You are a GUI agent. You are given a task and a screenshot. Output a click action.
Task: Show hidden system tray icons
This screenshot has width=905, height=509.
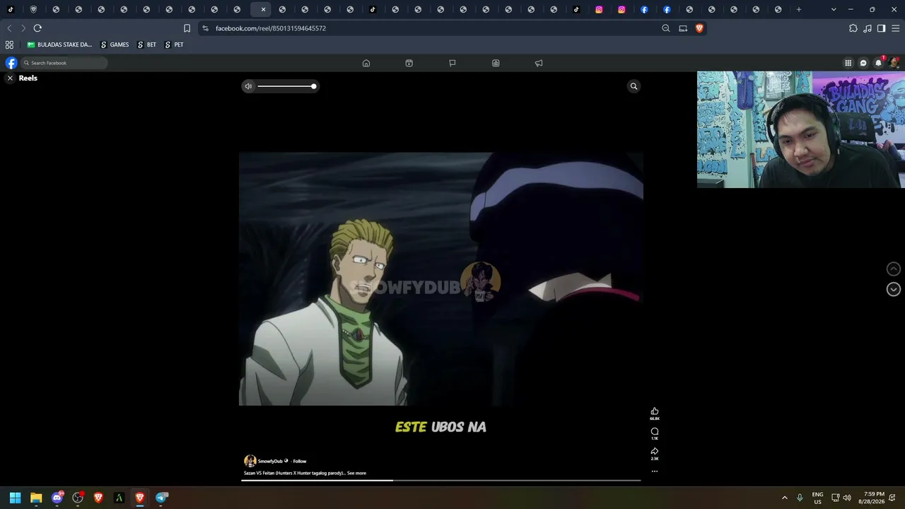pyautogui.click(x=784, y=498)
